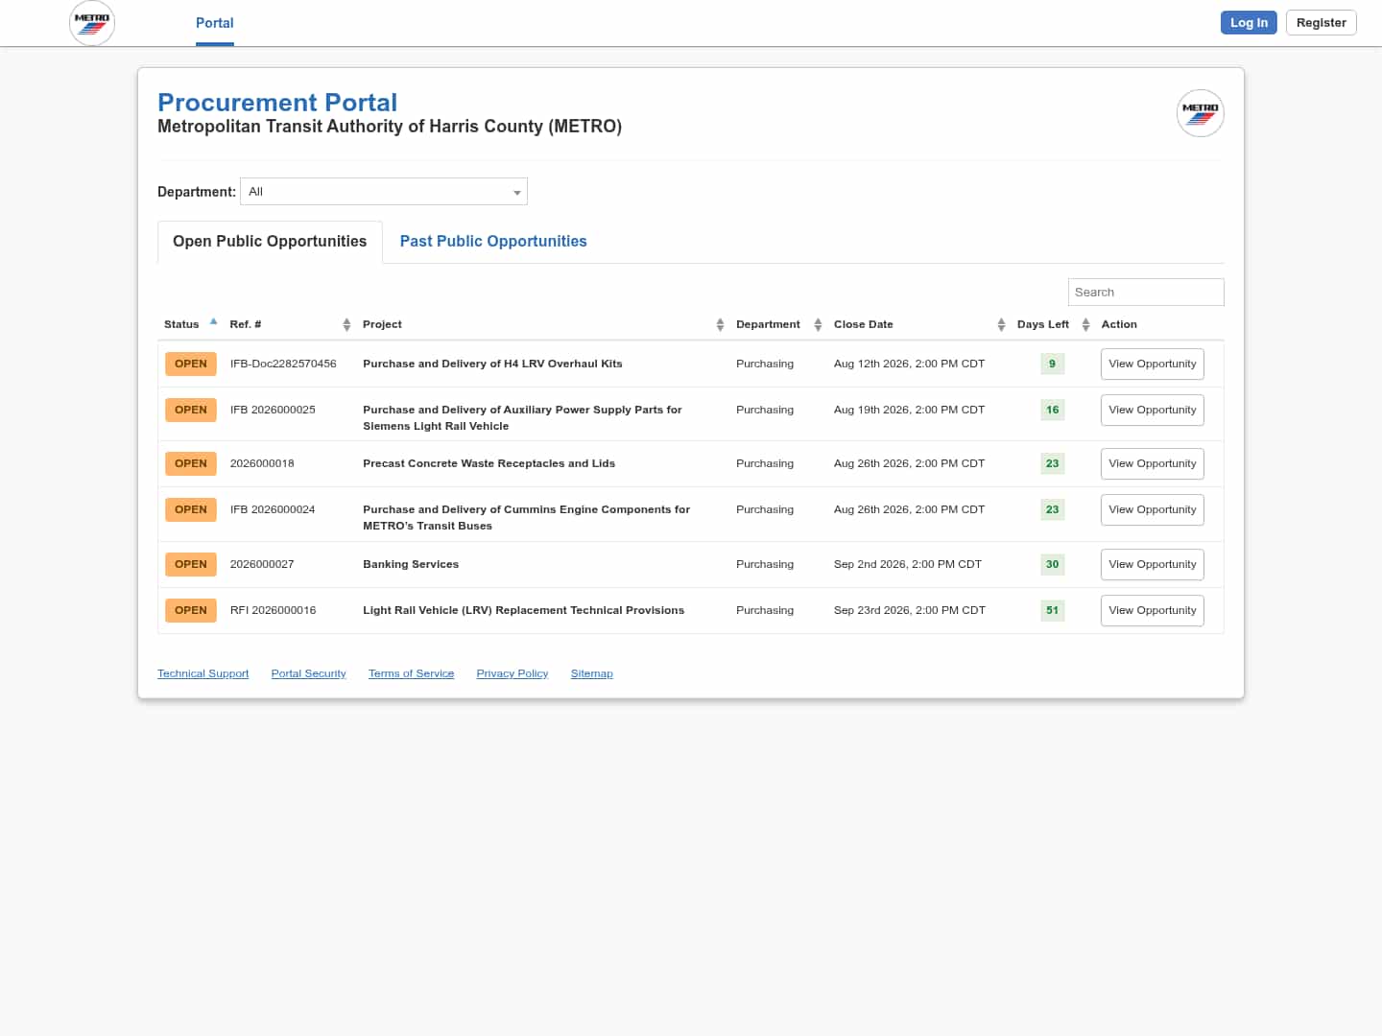This screenshot has width=1382, height=1036.
Task: Click close date Sep 2nd 2026
Action: pos(908,565)
